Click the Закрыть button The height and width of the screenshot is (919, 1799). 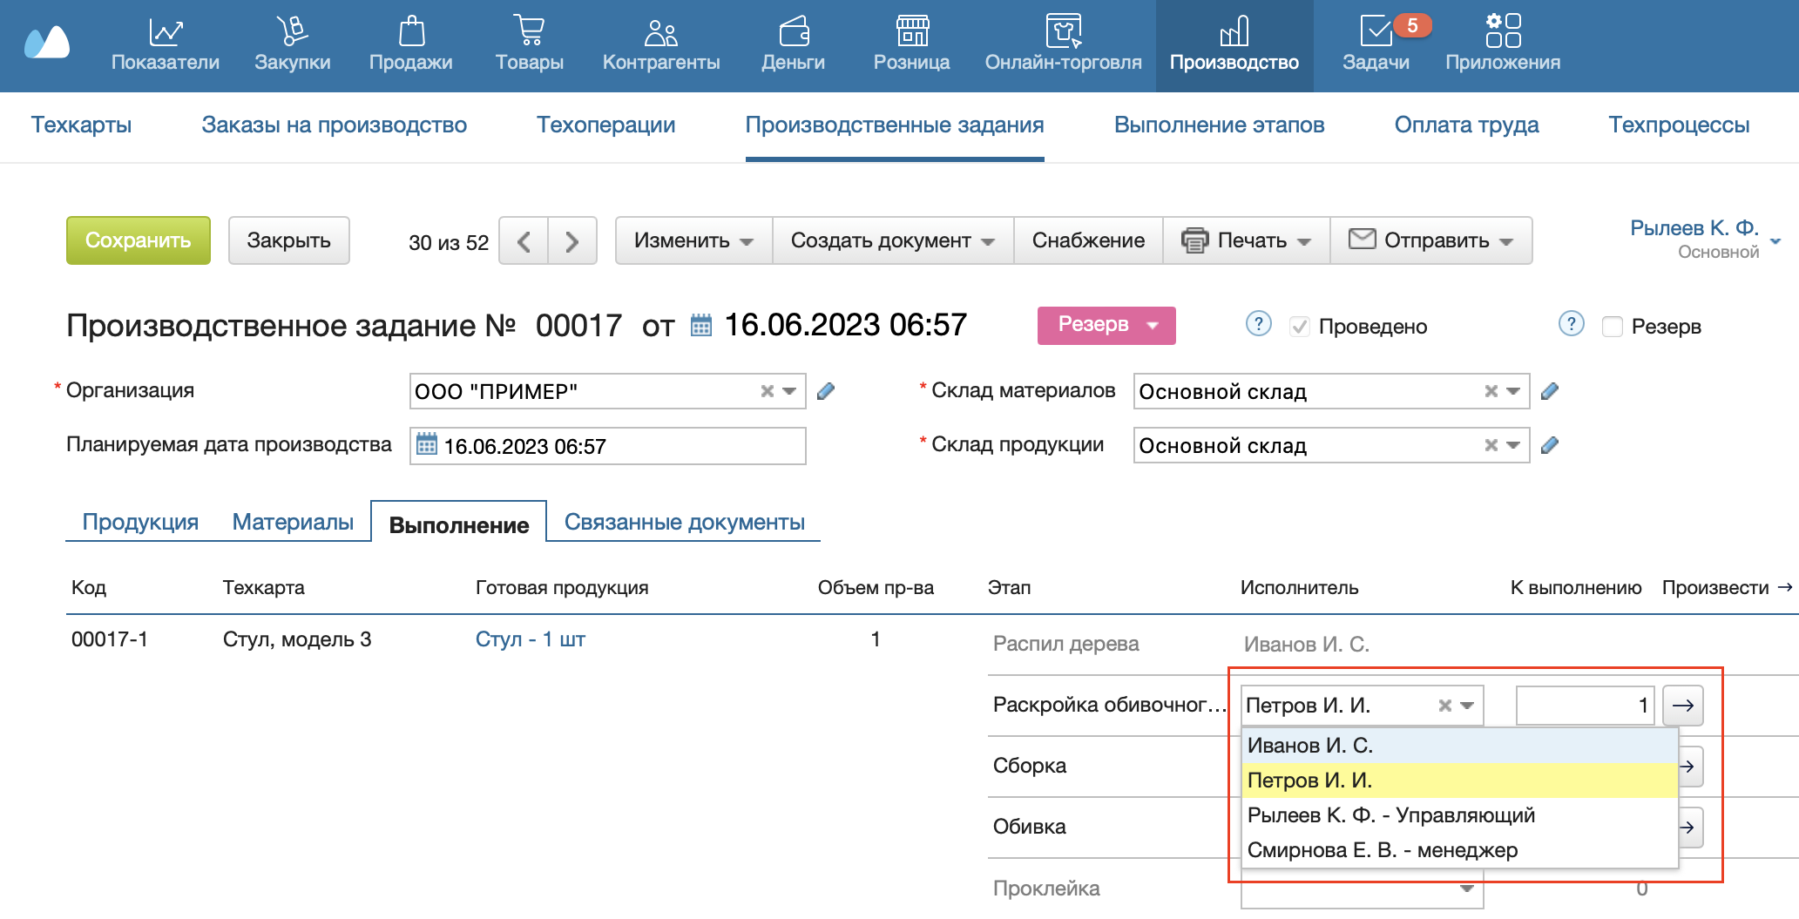click(x=289, y=240)
